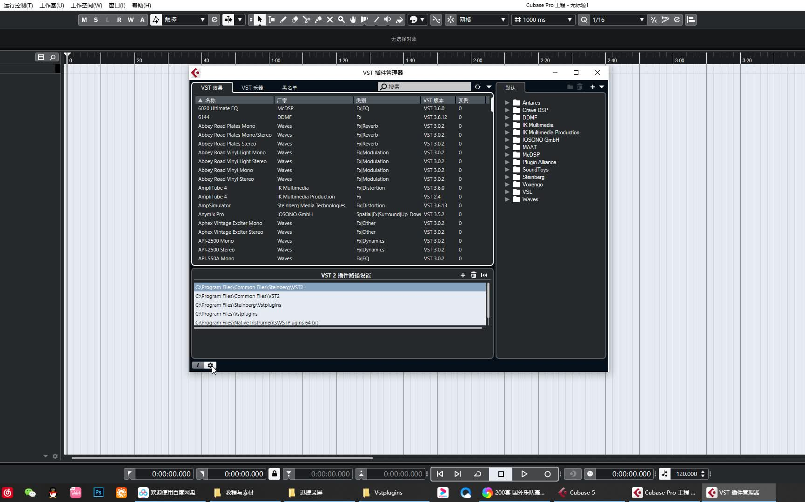Switch to 黑名单 tab
Screen dimensions: 805x502
(x=289, y=87)
